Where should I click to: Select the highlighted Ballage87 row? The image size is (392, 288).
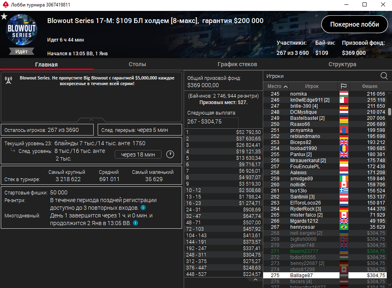coord(325,275)
